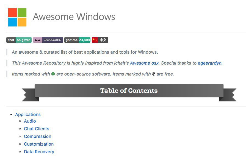Screen dimensions: 246x156
Task: Click the 23,408 hit counter
Action: [x=84, y=40]
